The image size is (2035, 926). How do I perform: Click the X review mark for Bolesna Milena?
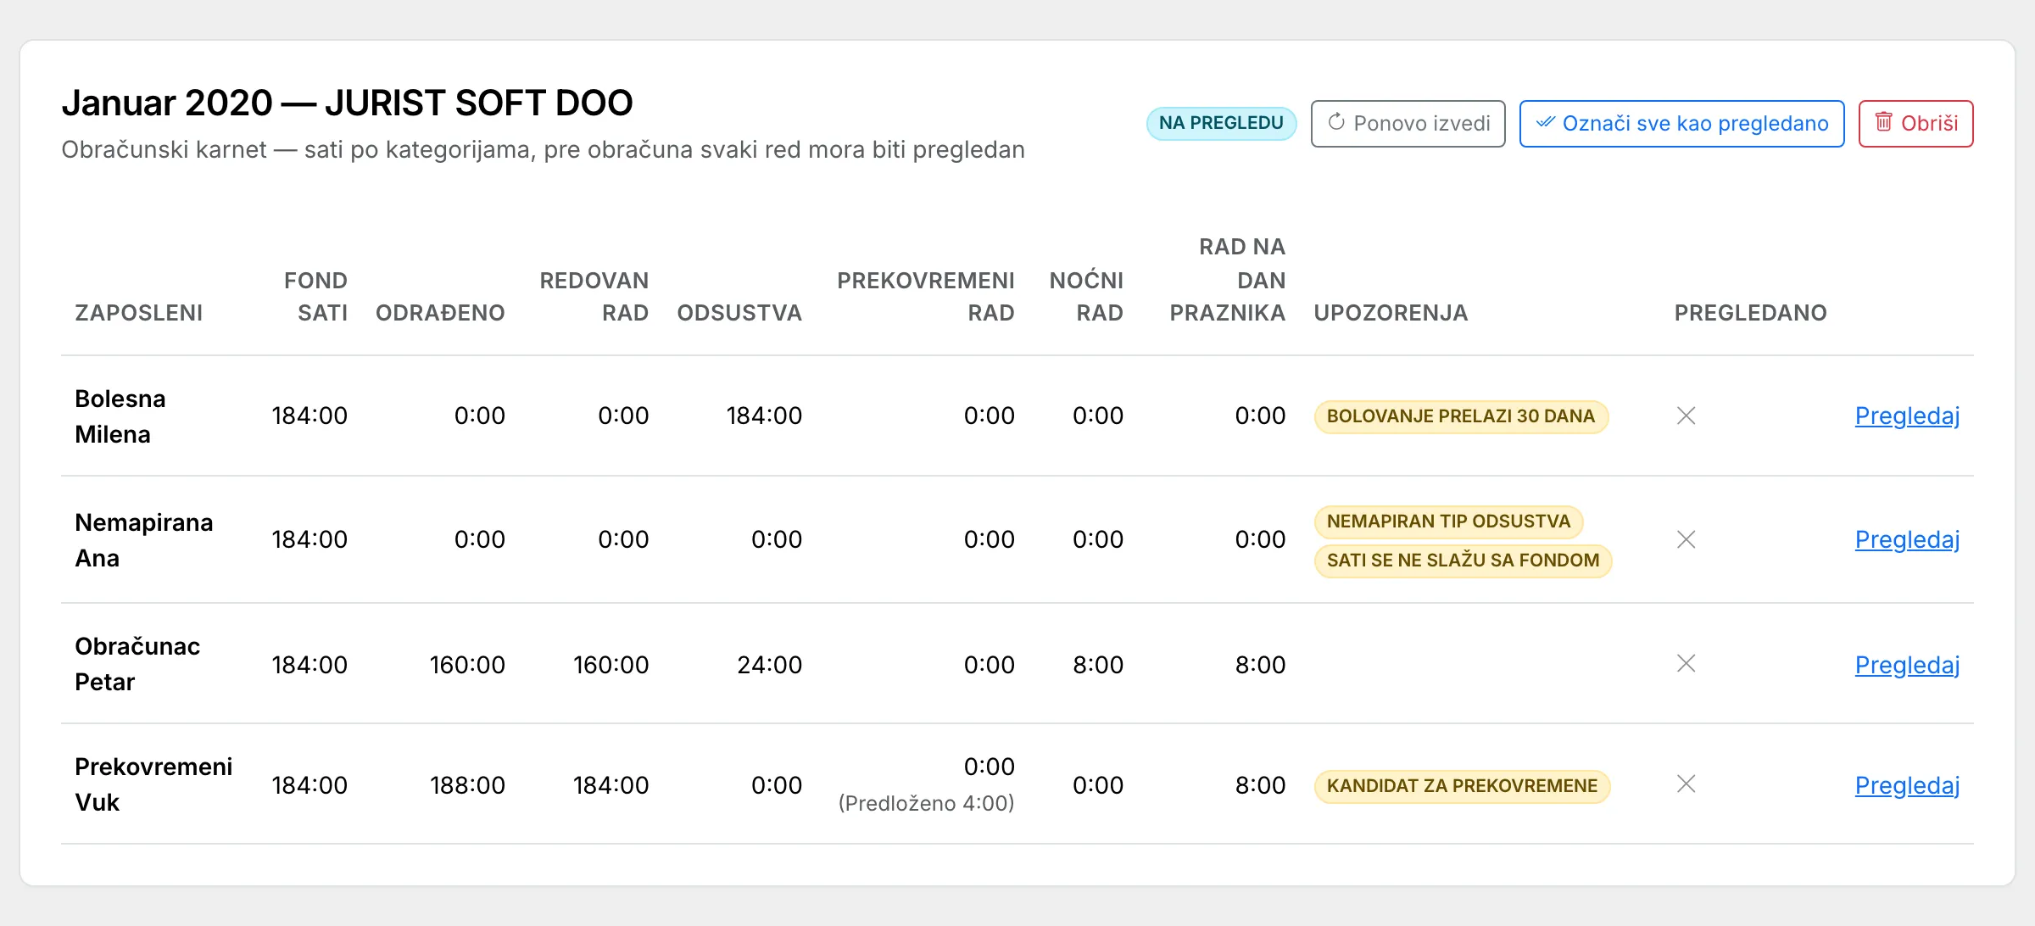tap(1686, 416)
